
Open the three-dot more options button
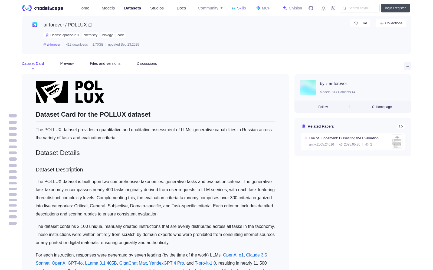(407, 66)
